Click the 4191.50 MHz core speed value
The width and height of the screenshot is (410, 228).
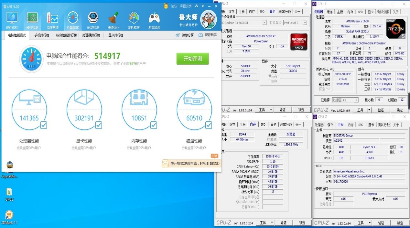343,74
